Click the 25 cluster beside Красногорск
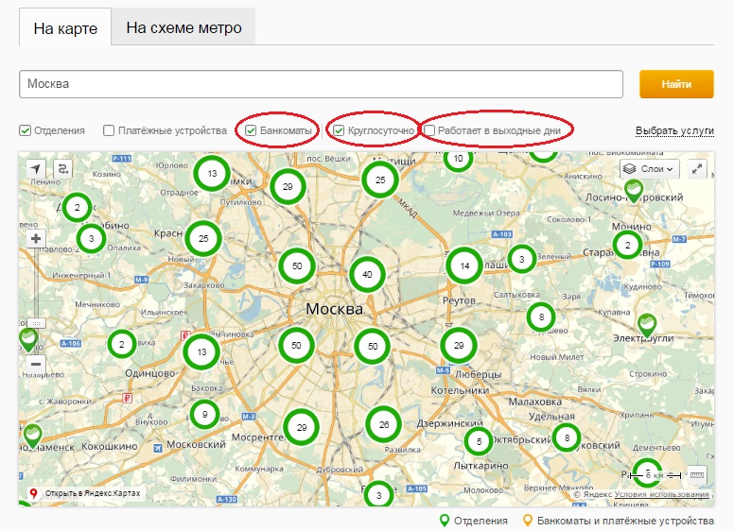 point(203,238)
